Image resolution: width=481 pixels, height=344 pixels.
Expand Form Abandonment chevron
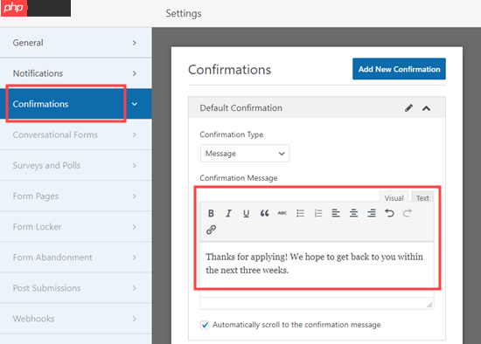[x=135, y=258]
